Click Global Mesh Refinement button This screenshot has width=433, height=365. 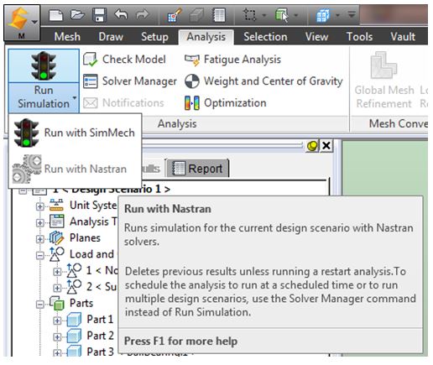click(x=384, y=81)
